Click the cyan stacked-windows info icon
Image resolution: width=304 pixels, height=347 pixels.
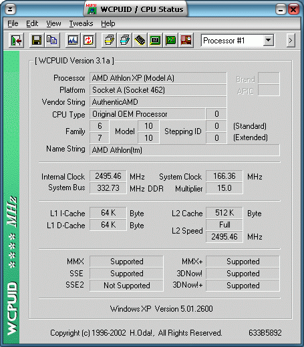[x=124, y=40]
